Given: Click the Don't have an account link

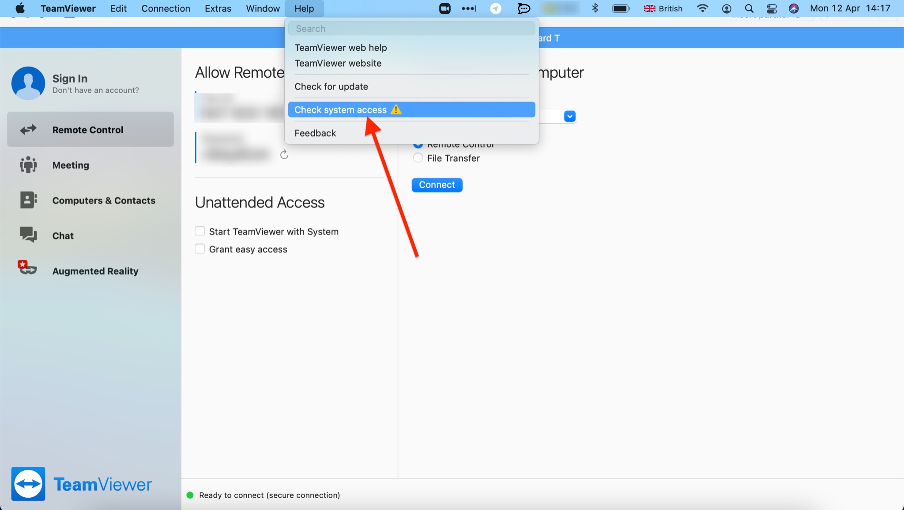Looking at the screenshot, I should coord(95,91).
